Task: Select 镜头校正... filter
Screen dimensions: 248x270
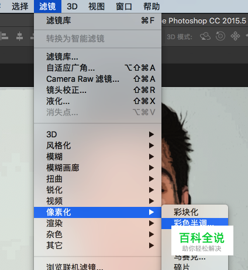Action: [x=98, y=90]
